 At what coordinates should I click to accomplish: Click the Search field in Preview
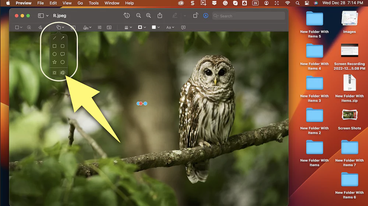pos(248,16)
